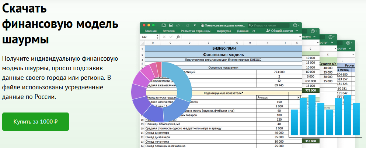Screen dimensions: 366x150
Task: Click the sidebar layout icon in title bar
Action: click(x=164, y=25)
